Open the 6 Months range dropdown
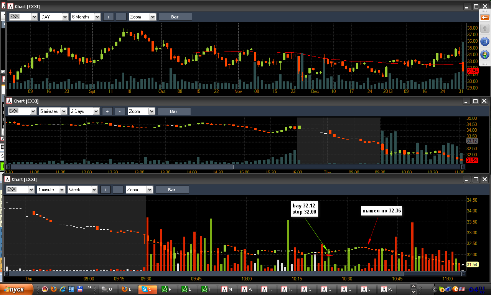The image size is (491, 295). point(86,17)
